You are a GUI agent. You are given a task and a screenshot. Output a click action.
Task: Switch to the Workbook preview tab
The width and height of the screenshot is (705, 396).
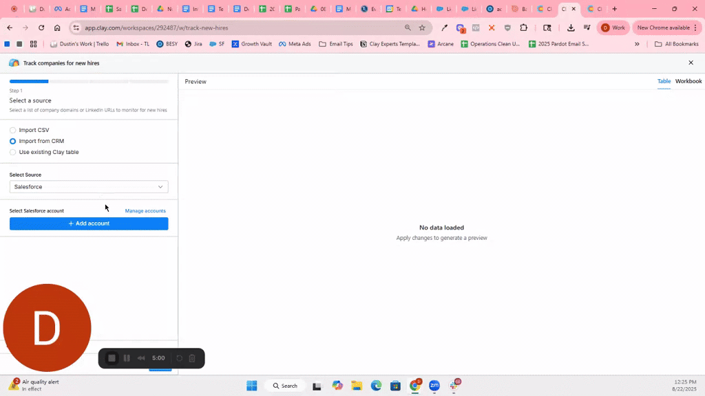688,81
